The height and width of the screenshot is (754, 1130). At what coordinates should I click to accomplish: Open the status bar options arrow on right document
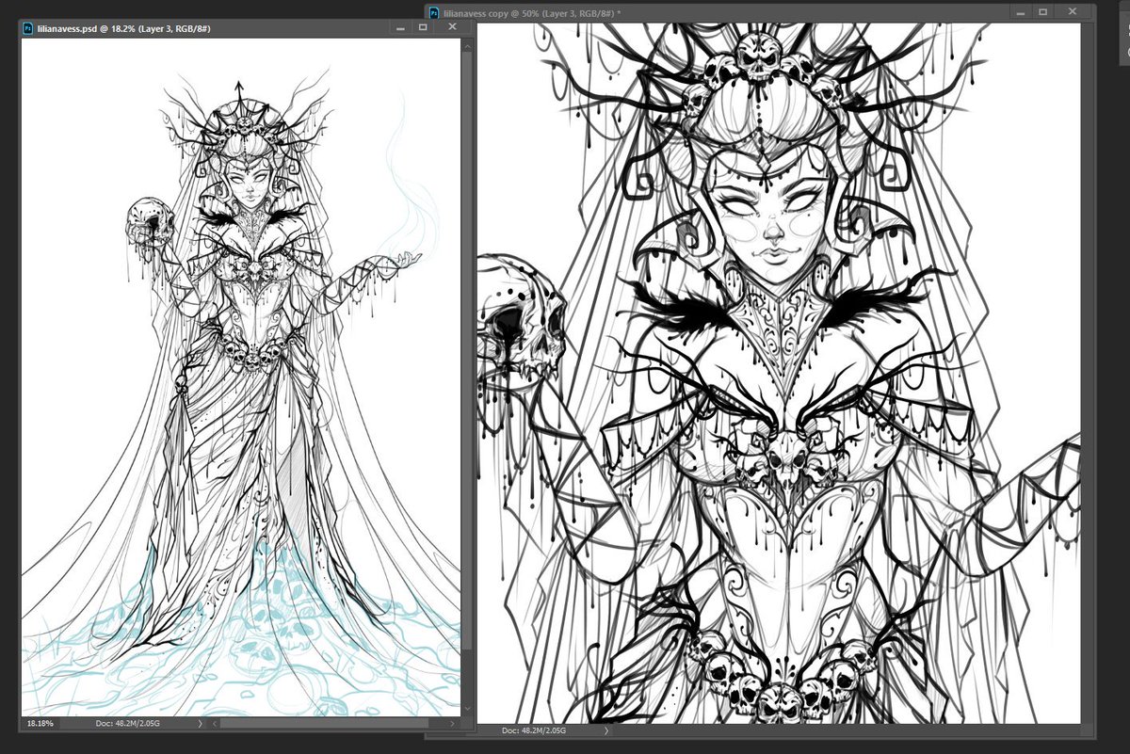tap(605, 730)
